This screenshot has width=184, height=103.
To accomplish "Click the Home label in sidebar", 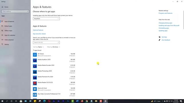I will coord(6,7).
